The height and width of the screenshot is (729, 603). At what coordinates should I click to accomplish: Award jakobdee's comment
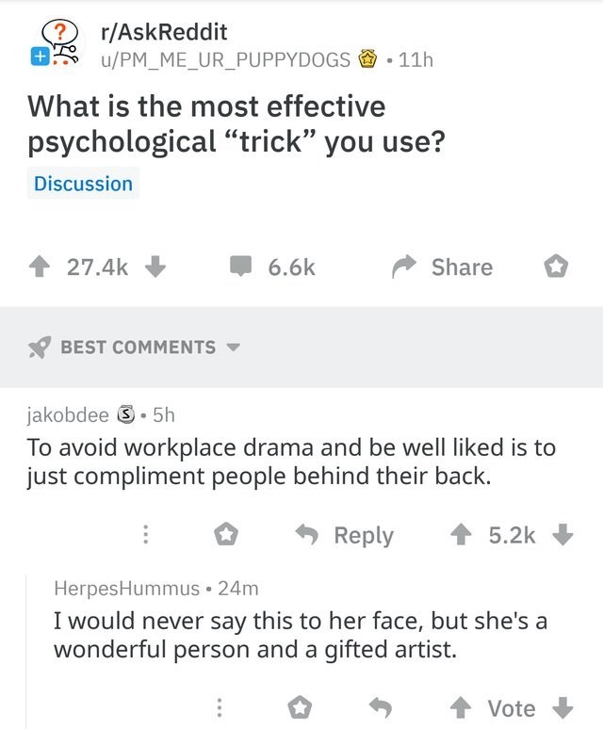[226, 534]
